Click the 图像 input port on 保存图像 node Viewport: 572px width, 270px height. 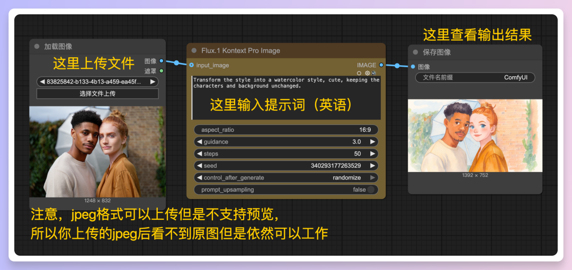[413, 66]
